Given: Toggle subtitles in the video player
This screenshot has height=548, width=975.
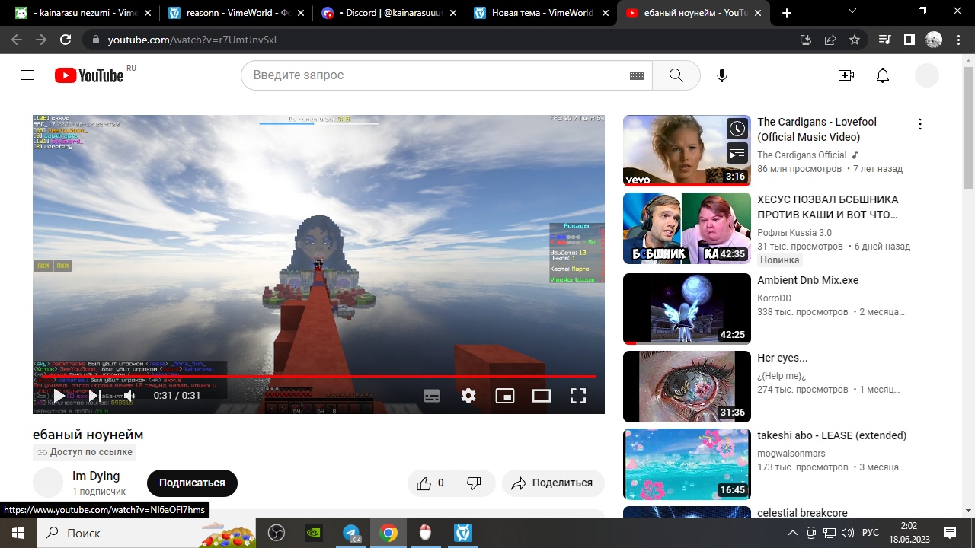Looking at the screenshot, I should 432,396.
